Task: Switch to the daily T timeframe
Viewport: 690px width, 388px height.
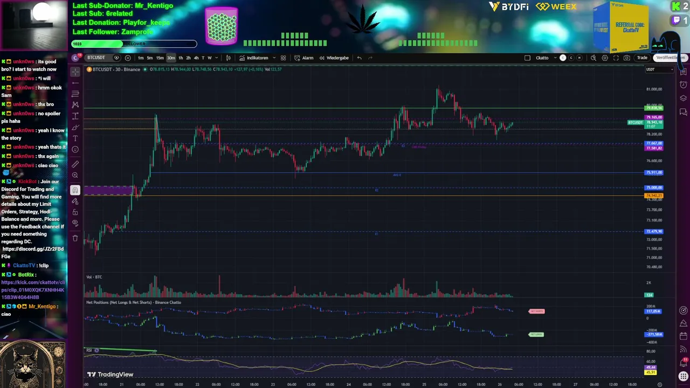Action: pyautogui.click(x=203, y=58)
